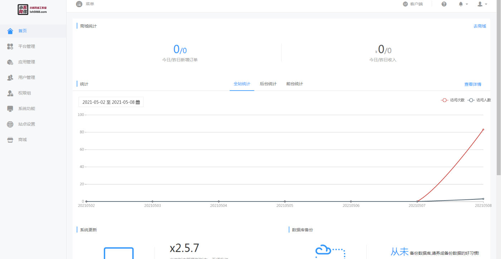
Task: Click the help question-mark icon
Action: point(444,4)
